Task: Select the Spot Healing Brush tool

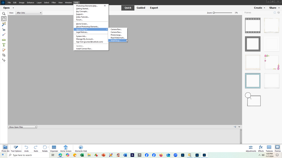Action: tap(4, 50)
